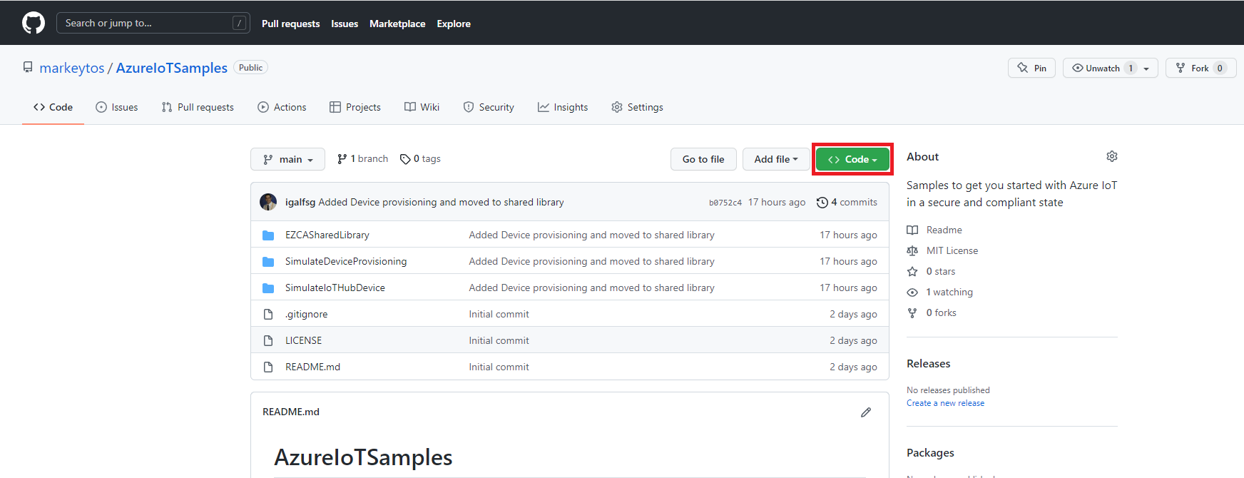The height and width of the screenshot is (478, 1244).
Task: Expand the Add file dropdown
Action: pyautogui.click(x=776, y=159)
